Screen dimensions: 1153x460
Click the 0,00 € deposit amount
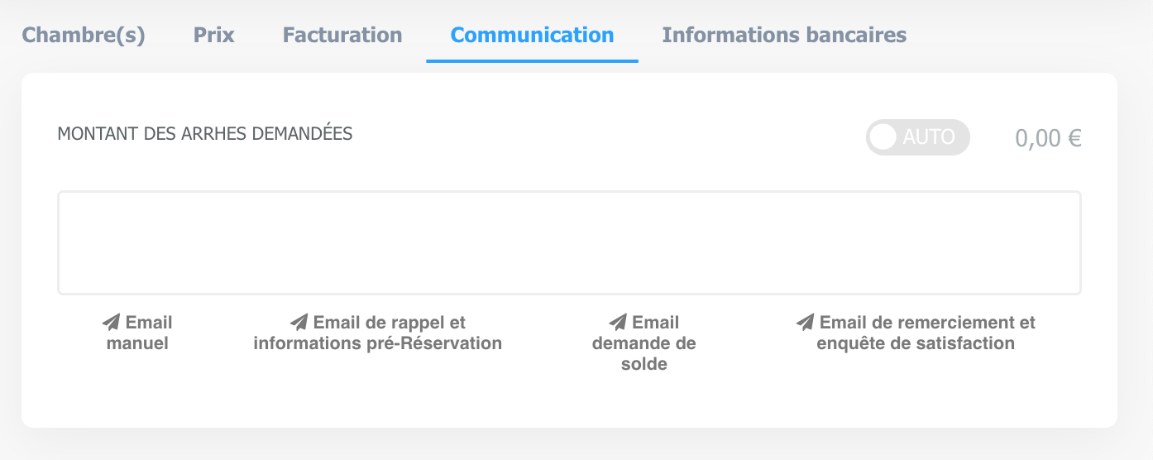click(1049, 138)
